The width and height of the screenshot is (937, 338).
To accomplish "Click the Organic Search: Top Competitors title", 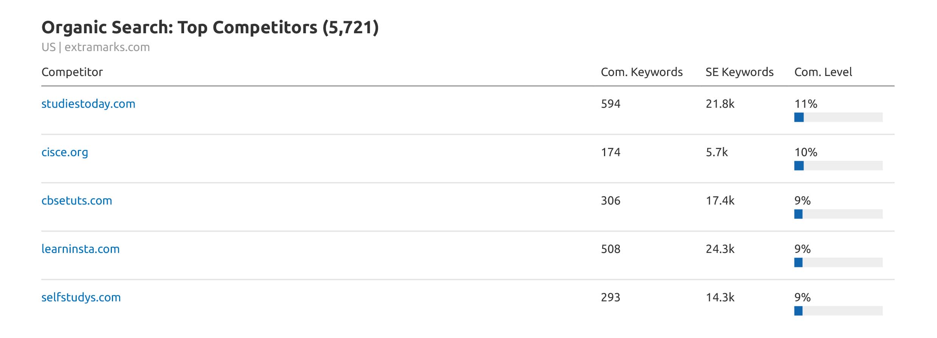I will tap(210, 28).
